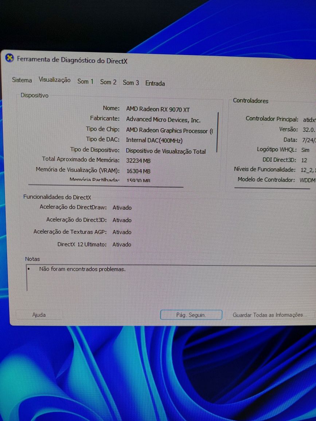Click AMD Radeon Graphics Processor value

coord(169,131)
